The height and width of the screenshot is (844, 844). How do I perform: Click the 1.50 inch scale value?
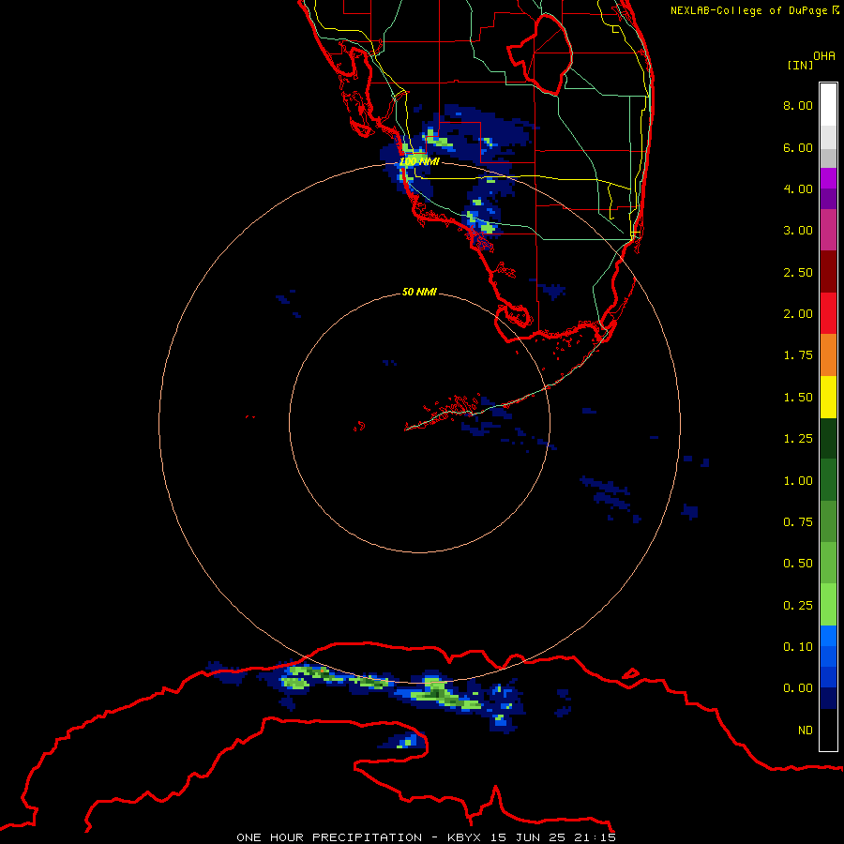tap(798, 398)
